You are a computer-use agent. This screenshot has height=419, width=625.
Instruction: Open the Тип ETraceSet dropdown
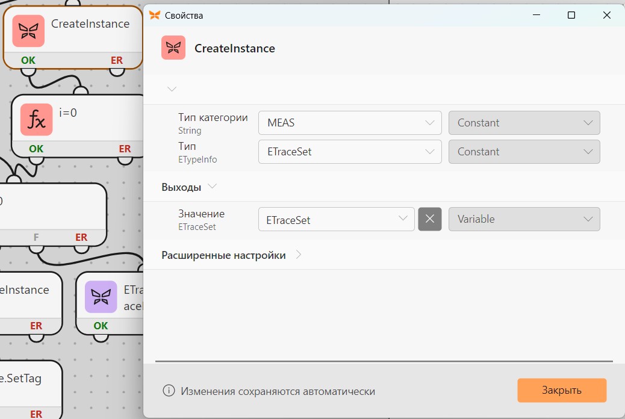[x=350, y=152]
